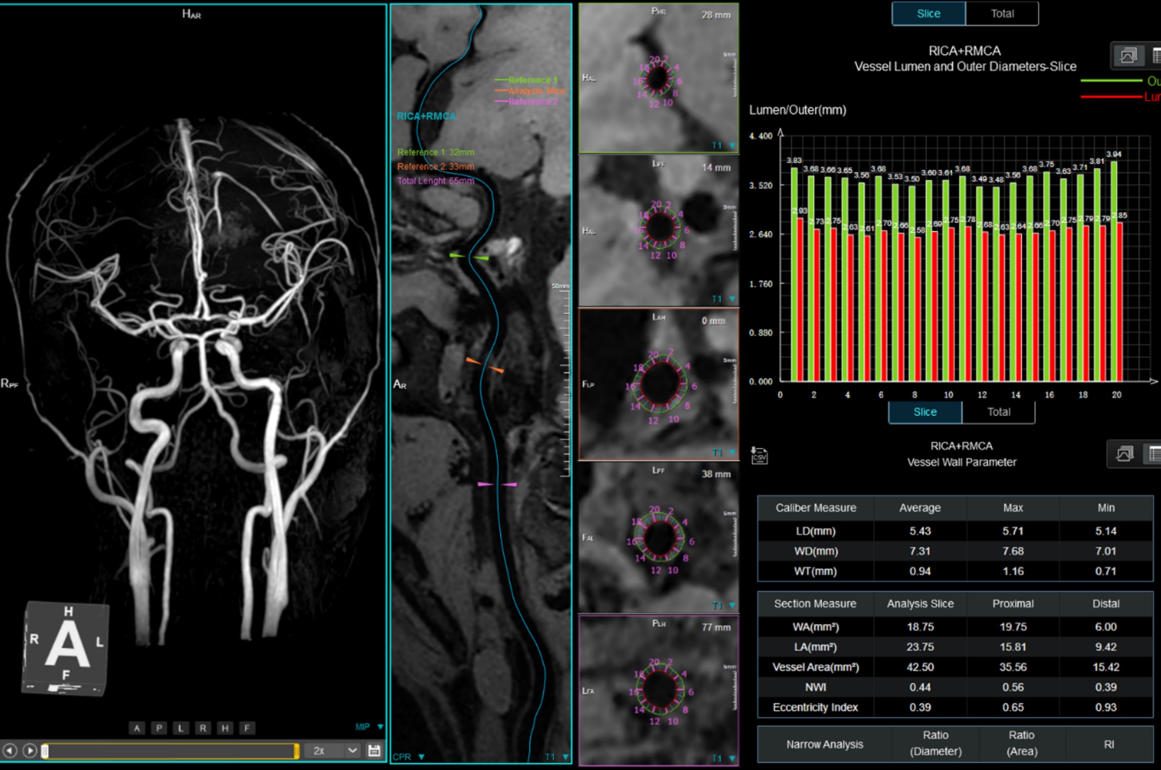The width and height of the screenshot is (1161, 770).
Task: Set view orientation to Anterior with A
Action: click(x=137, y=728)
